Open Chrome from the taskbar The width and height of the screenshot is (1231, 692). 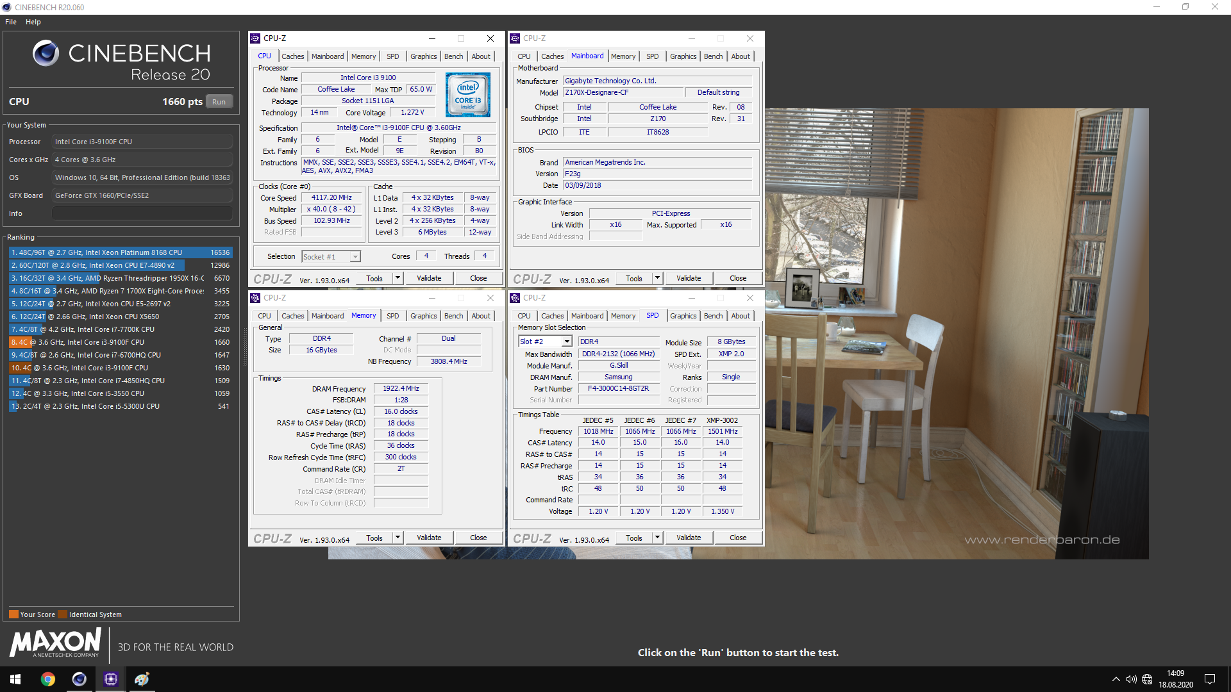48,679
